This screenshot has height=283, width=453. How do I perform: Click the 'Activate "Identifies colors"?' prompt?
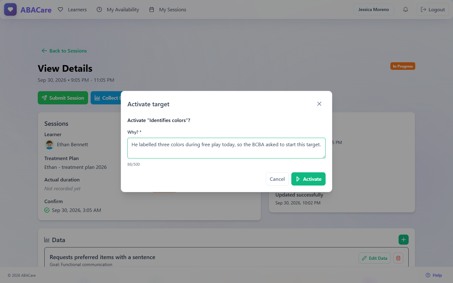159,120
